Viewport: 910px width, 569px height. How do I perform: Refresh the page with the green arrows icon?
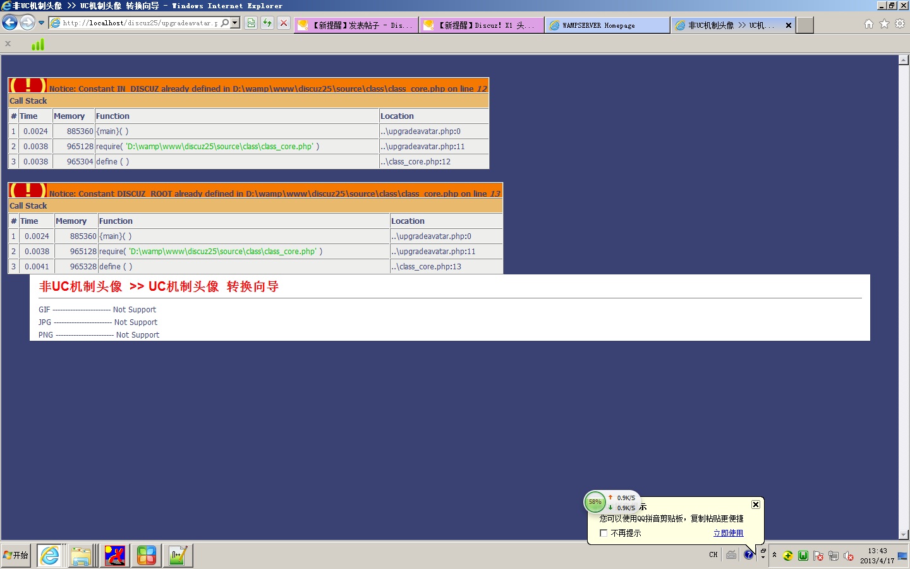click(267, 23)
